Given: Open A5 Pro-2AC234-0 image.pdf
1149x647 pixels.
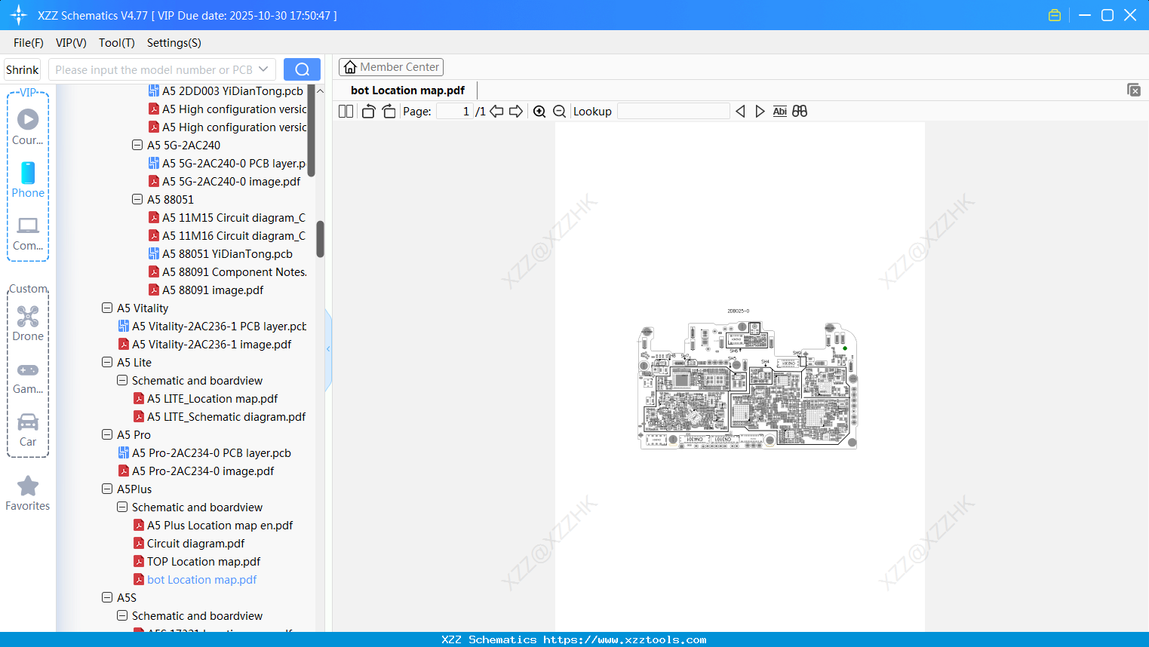Looking at the screenshot, I should point(203,471).
